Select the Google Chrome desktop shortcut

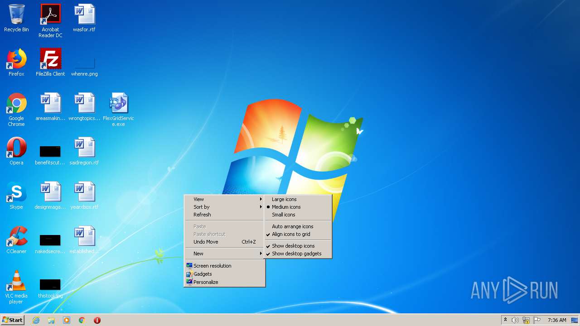[x=16, y=110]
